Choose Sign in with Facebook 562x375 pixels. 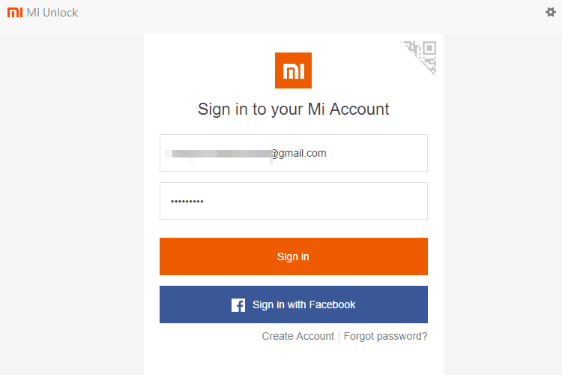pos(294,304)
